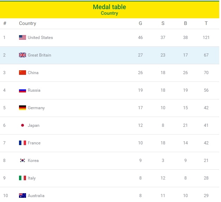Screen dimensions: 221x202
Task: Click the Japan flag icon
Action: (x=23, y=125)
